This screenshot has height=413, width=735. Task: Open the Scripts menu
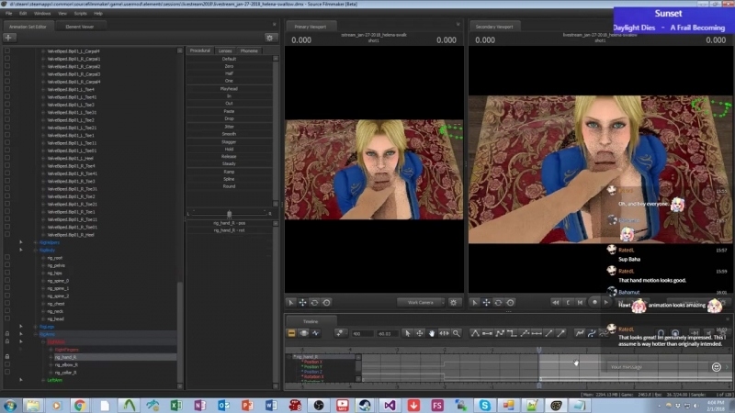coord(81,14)
